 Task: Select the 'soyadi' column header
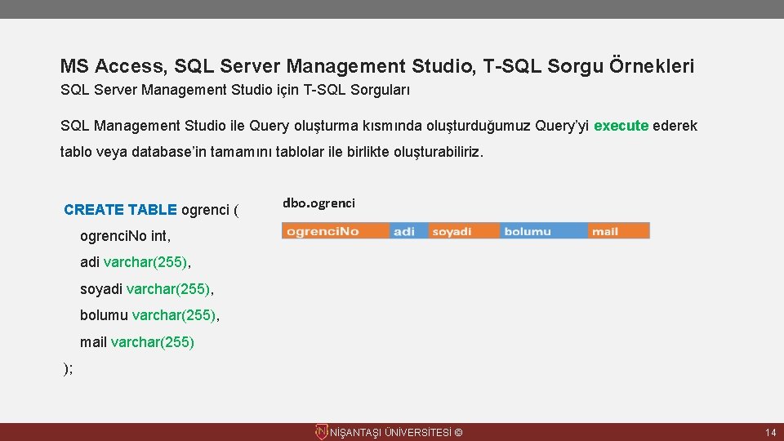tap(464, 231)
